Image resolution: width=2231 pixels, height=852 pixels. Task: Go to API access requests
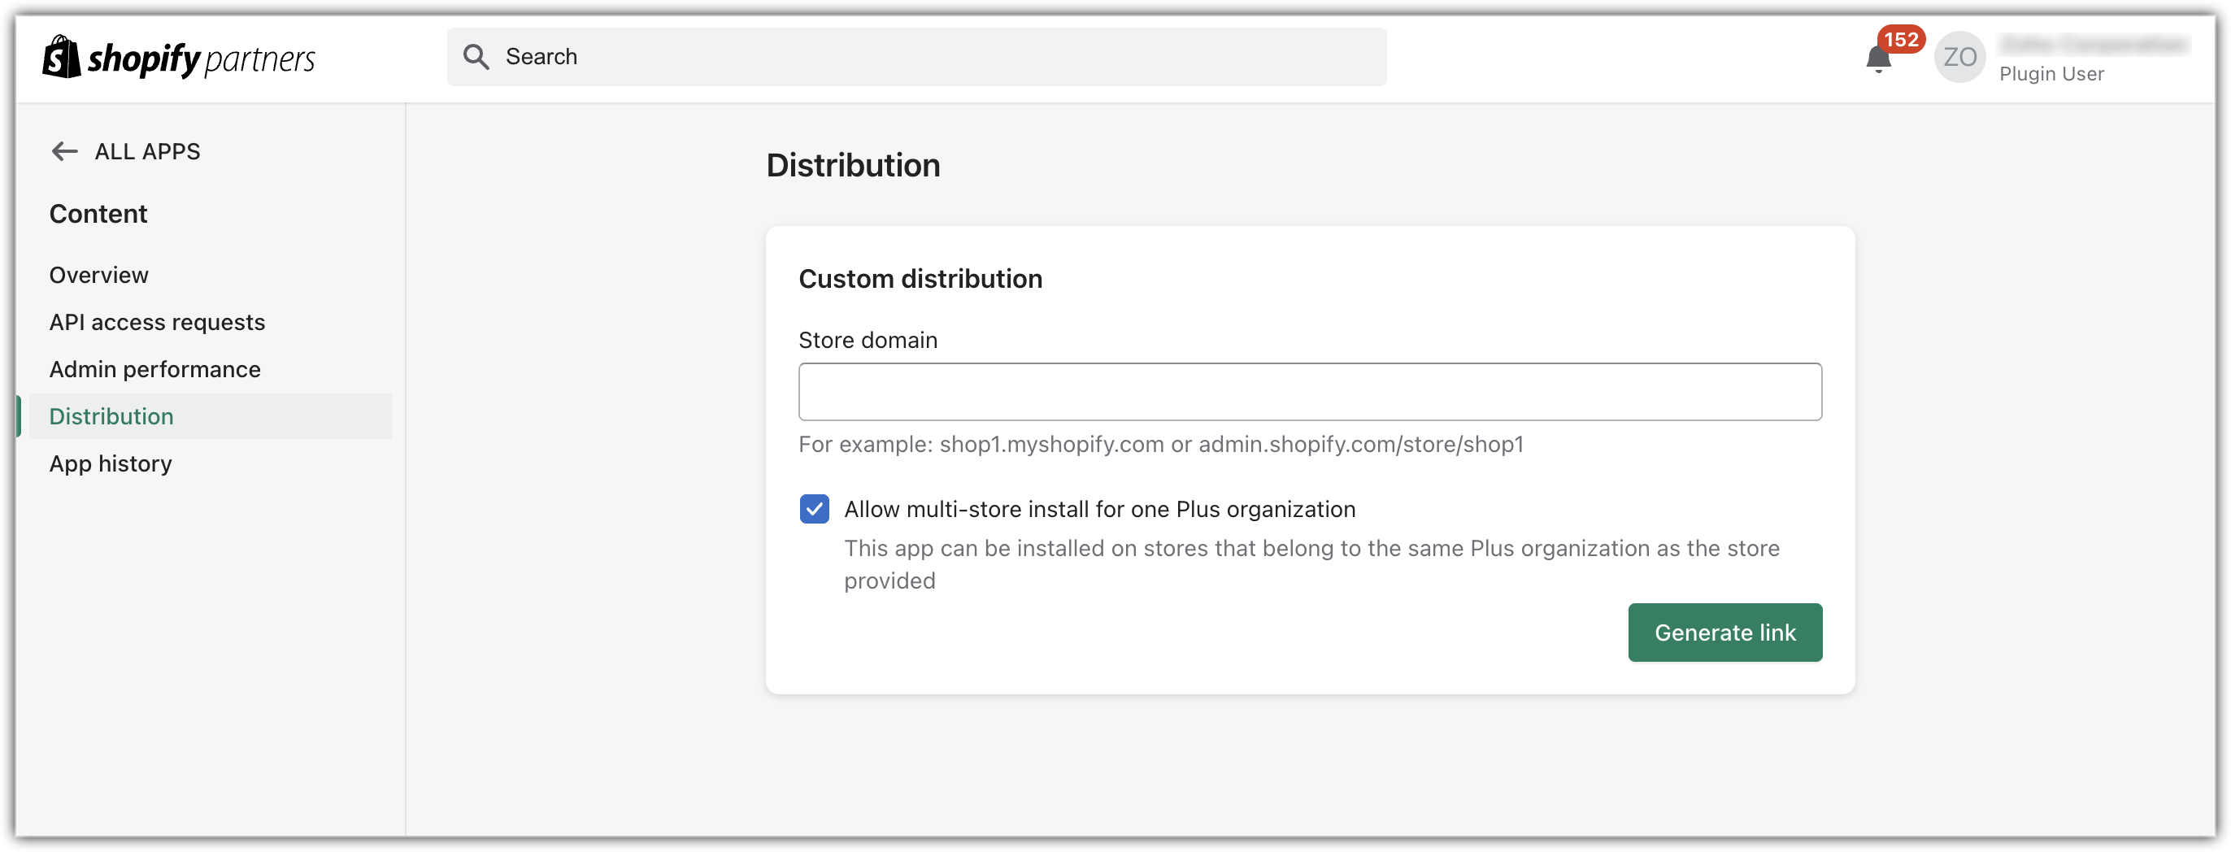(157, 322)
